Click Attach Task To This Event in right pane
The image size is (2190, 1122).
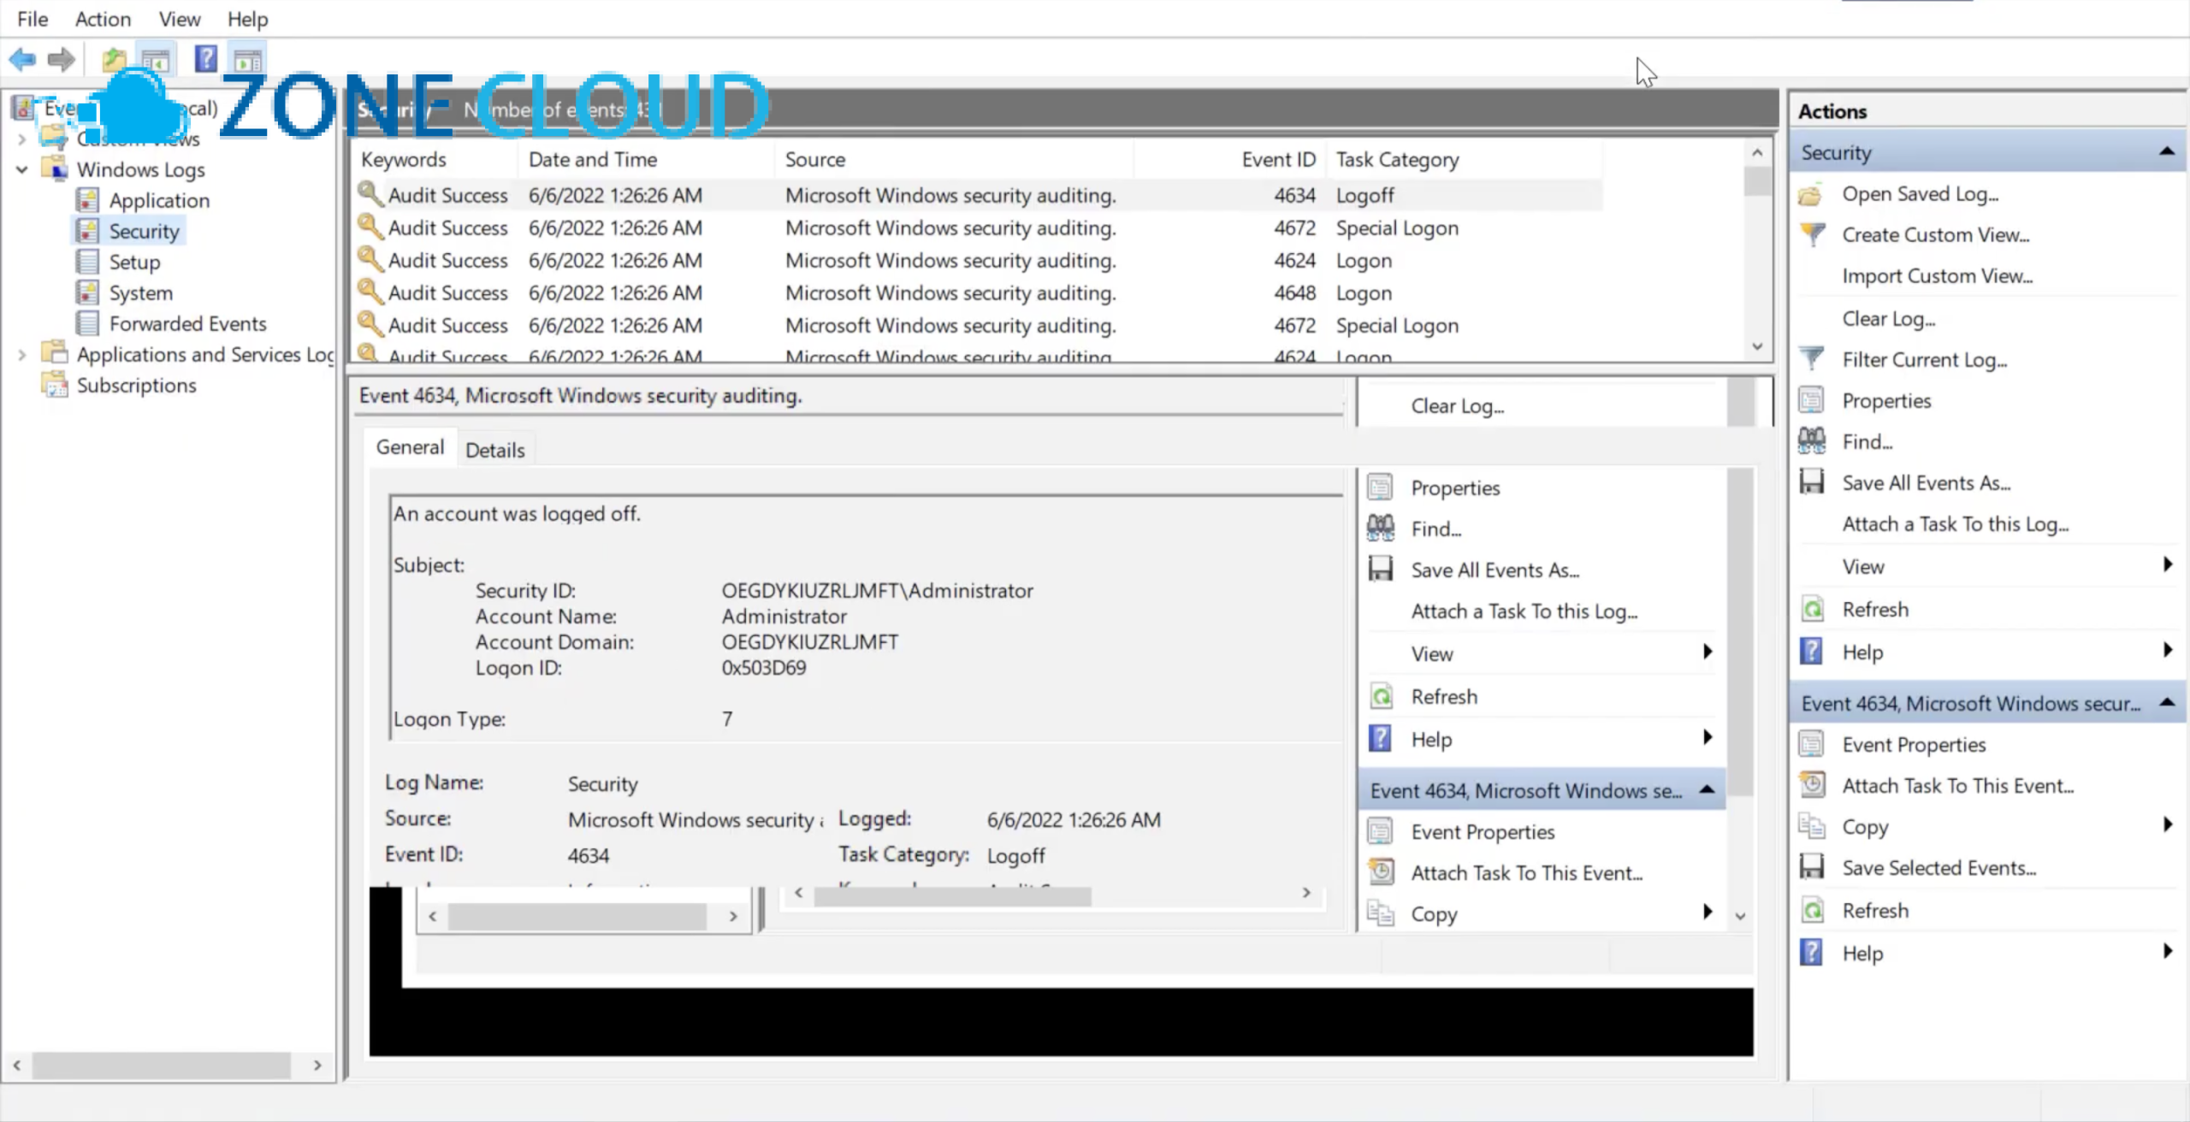point(1958,786)
